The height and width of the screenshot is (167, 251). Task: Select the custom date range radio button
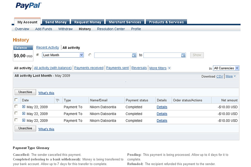click(x=90, y=55)
